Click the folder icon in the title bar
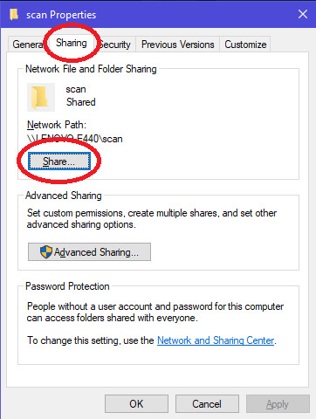The width and height of the screenshot is (316, 419). pyautogui.click(x=14, y=14)
